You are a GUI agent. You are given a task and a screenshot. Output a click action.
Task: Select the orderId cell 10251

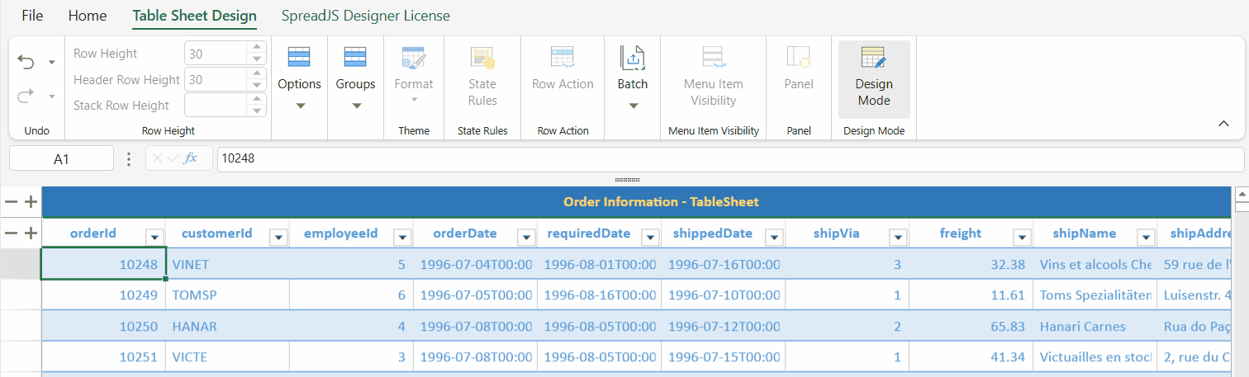(x=104, y=357)
